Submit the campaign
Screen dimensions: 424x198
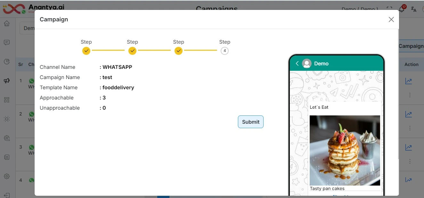(x=251, y=122)
